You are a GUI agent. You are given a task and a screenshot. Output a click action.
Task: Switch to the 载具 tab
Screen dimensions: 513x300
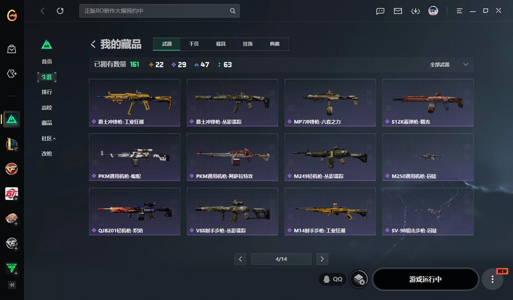click(x=221, y=44)
